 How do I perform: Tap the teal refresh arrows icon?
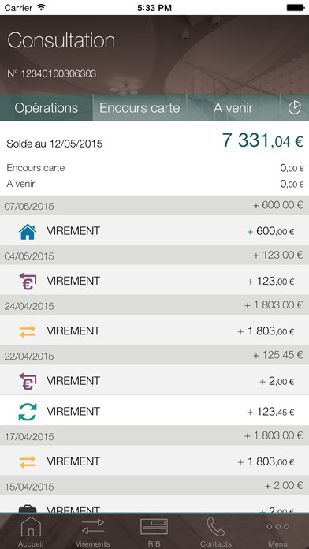click(28, 412)
